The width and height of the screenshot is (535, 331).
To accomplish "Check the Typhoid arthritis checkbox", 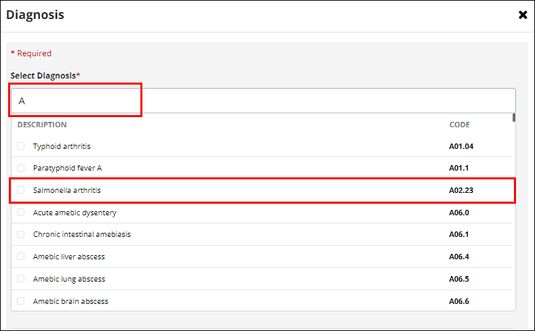I will [21, 146].
